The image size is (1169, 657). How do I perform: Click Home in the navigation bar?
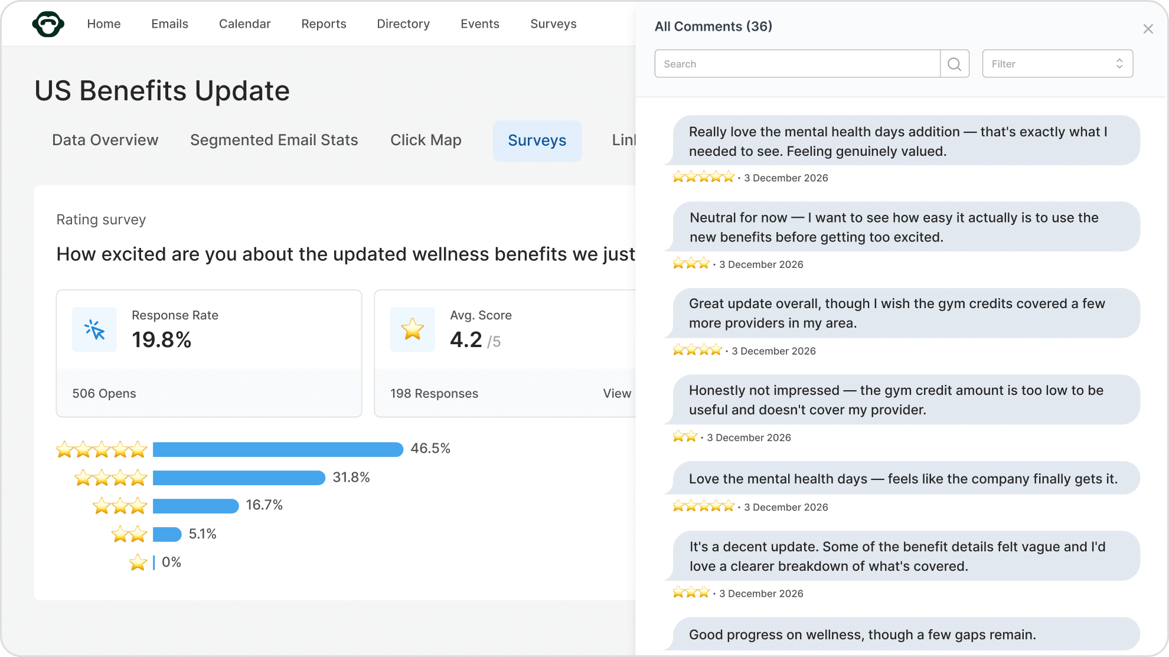[104, 24]
